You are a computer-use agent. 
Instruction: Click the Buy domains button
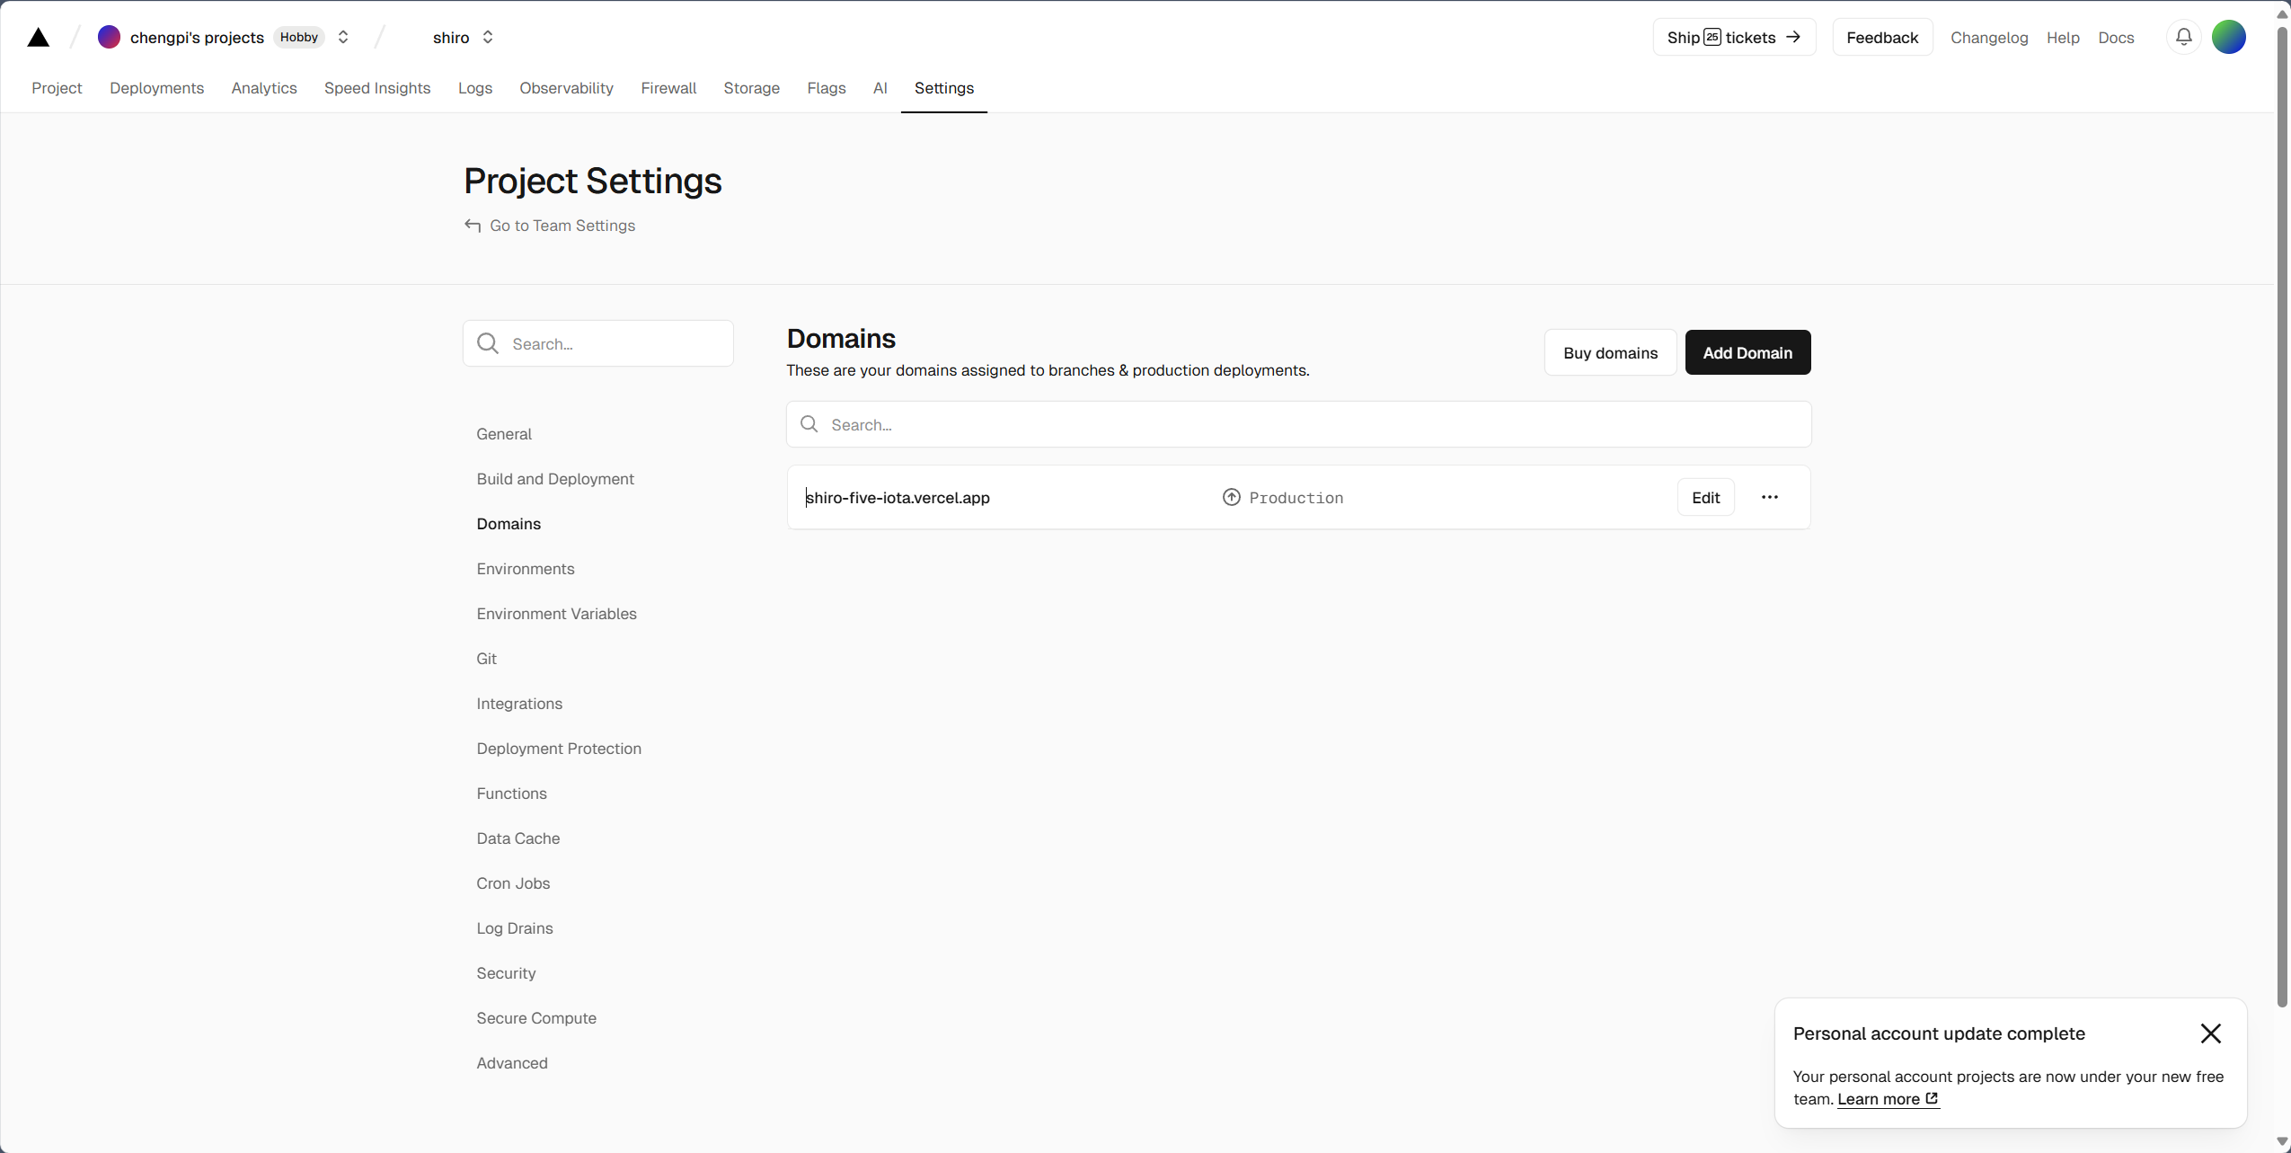coord(1610,352)
